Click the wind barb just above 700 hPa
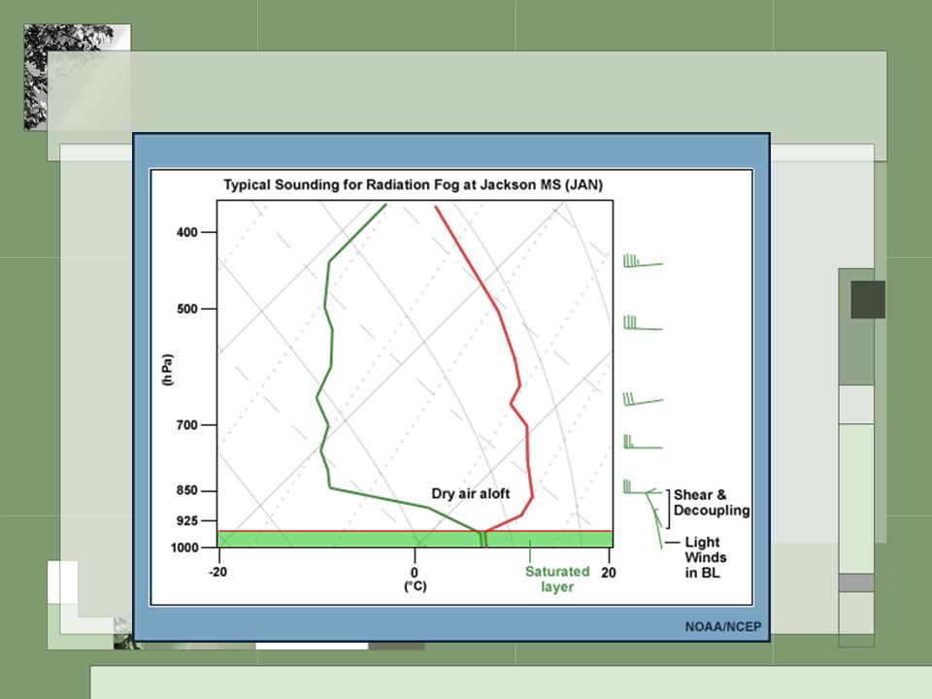 (x=643, y=399)
